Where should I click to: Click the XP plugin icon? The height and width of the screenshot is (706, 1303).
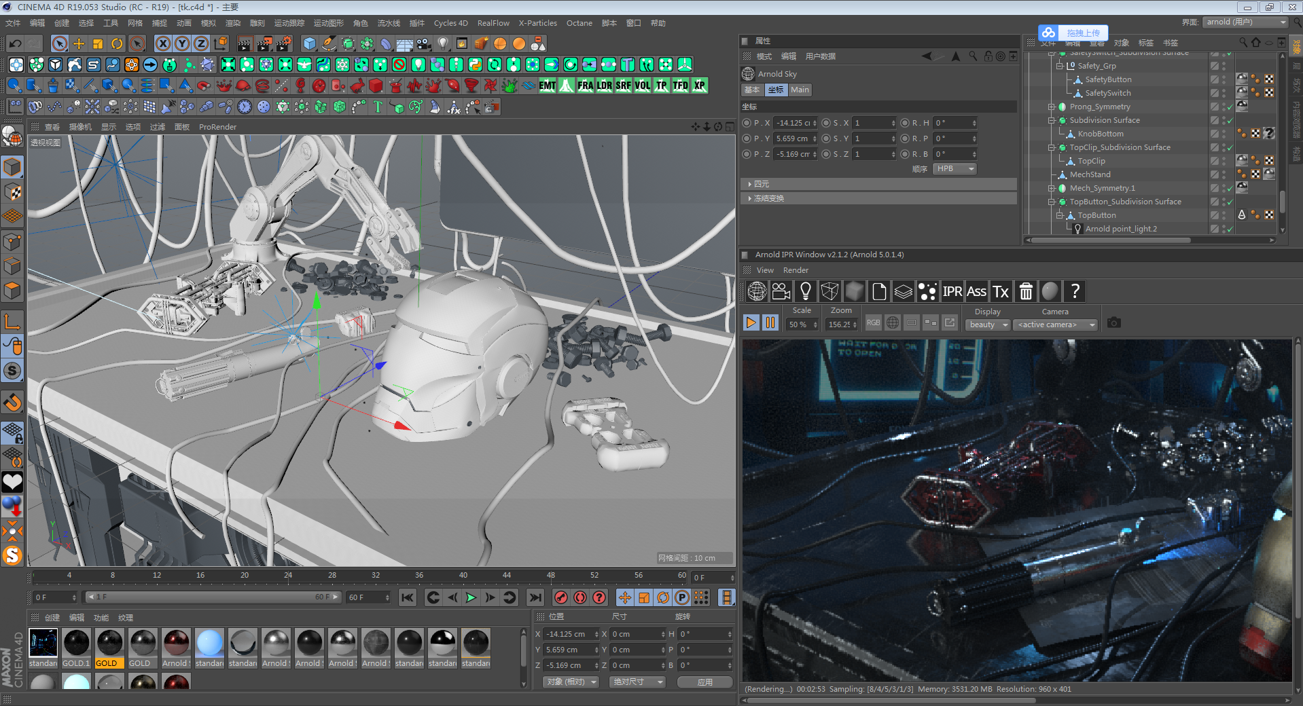pyautogui.click(x=700, y=86)
